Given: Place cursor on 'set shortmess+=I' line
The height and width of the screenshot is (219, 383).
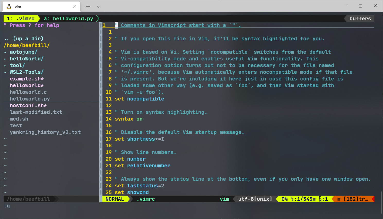Looking at the screenshot, I should coord(139,139).
